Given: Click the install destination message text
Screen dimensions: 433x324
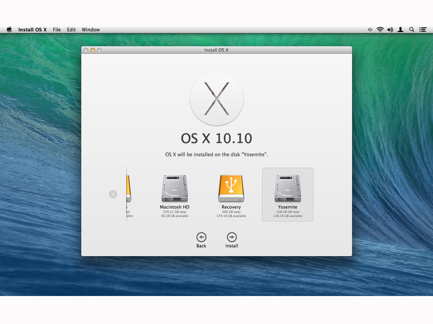Looking at the screenshot, I should 216,154.
